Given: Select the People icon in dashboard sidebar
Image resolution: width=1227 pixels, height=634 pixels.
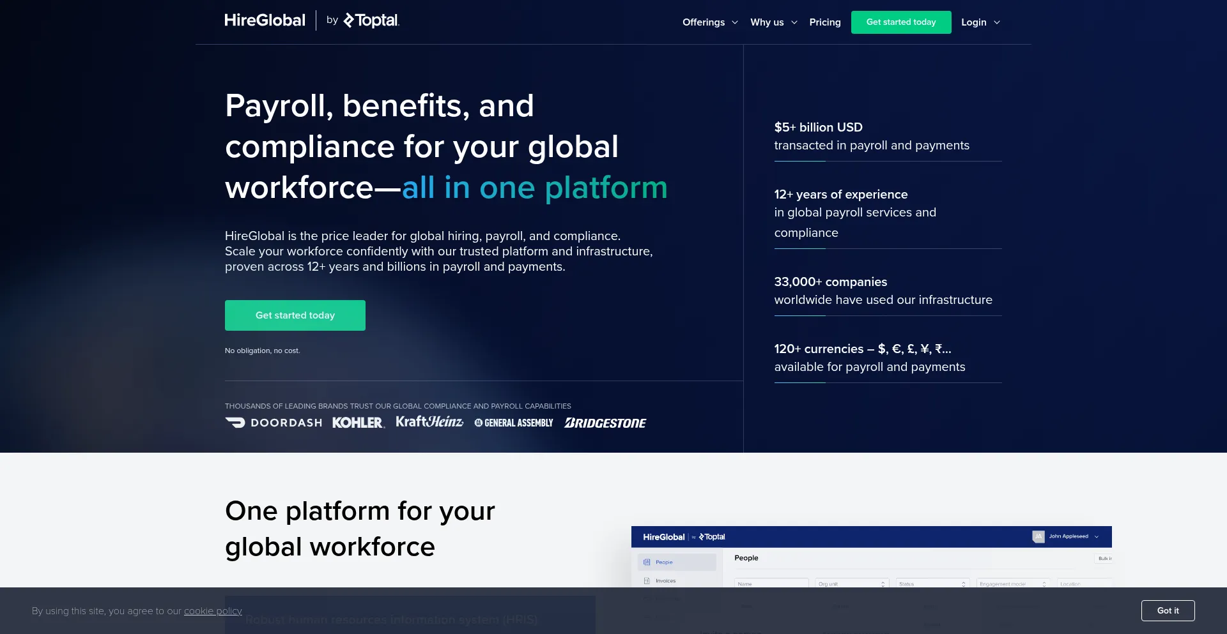Looking at the screenshot, I should tap(648, 562).
